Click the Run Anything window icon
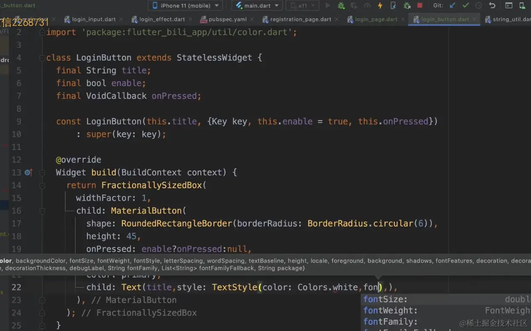Image resolution: width=531 pixels, height=331 pixels. (509, 6)
